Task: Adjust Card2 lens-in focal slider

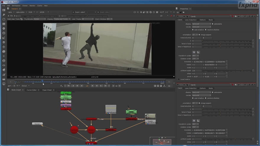Action: [x=227, y=44]
